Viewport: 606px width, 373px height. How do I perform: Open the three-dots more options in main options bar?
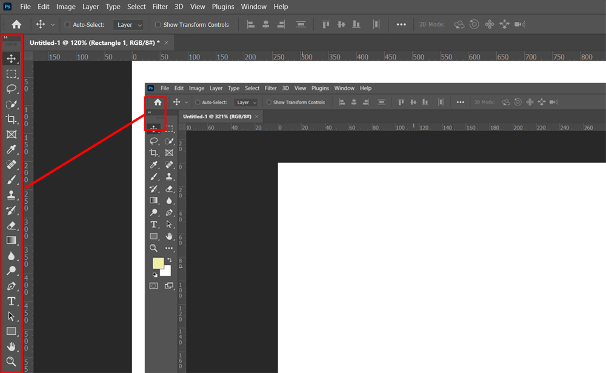click(x=401, y=24)
